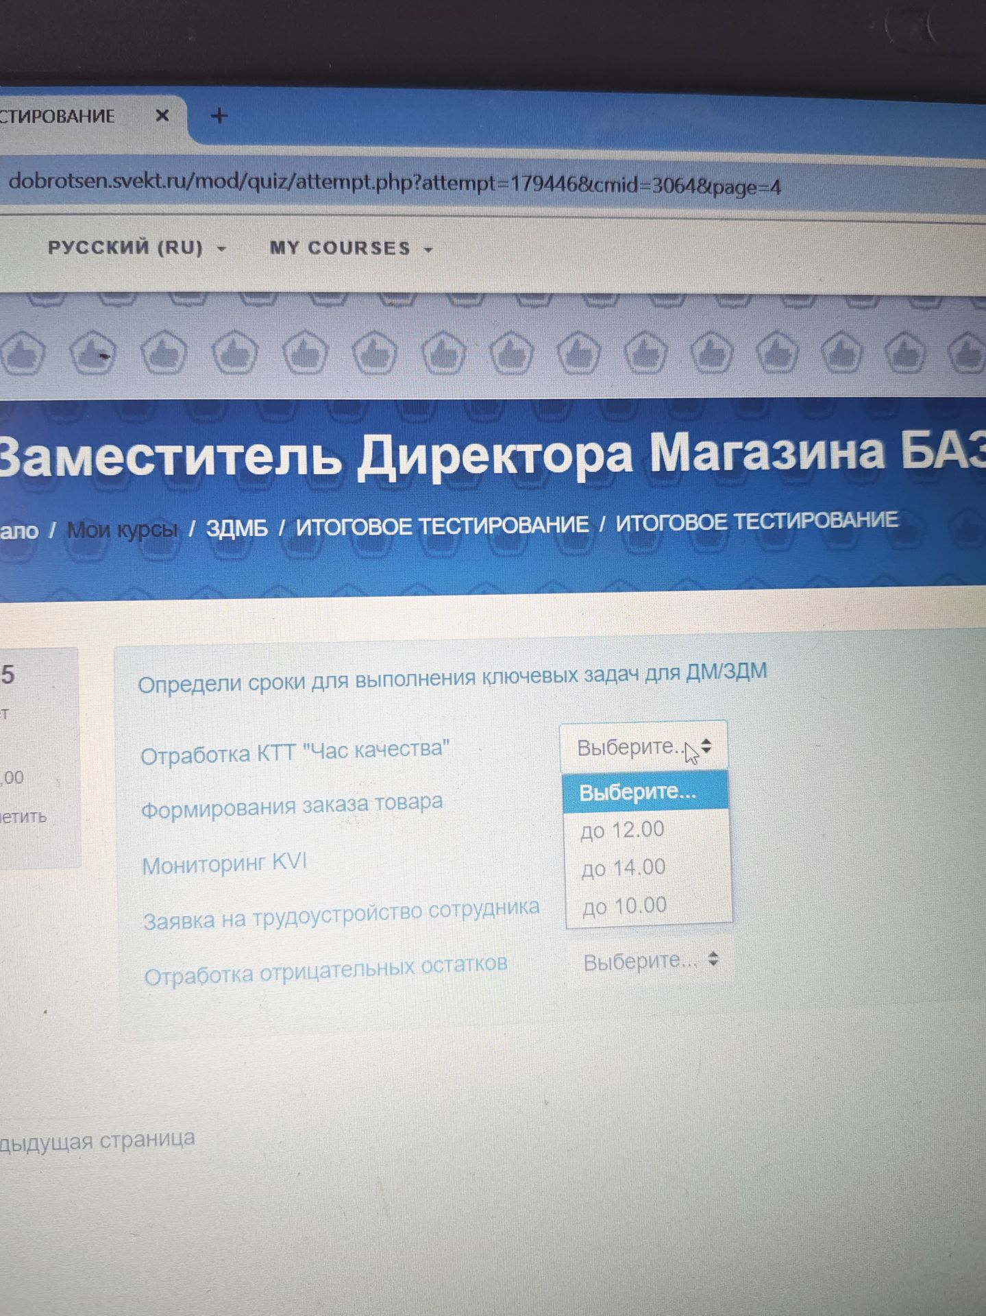Click the address bar URL

coord(395,184)
